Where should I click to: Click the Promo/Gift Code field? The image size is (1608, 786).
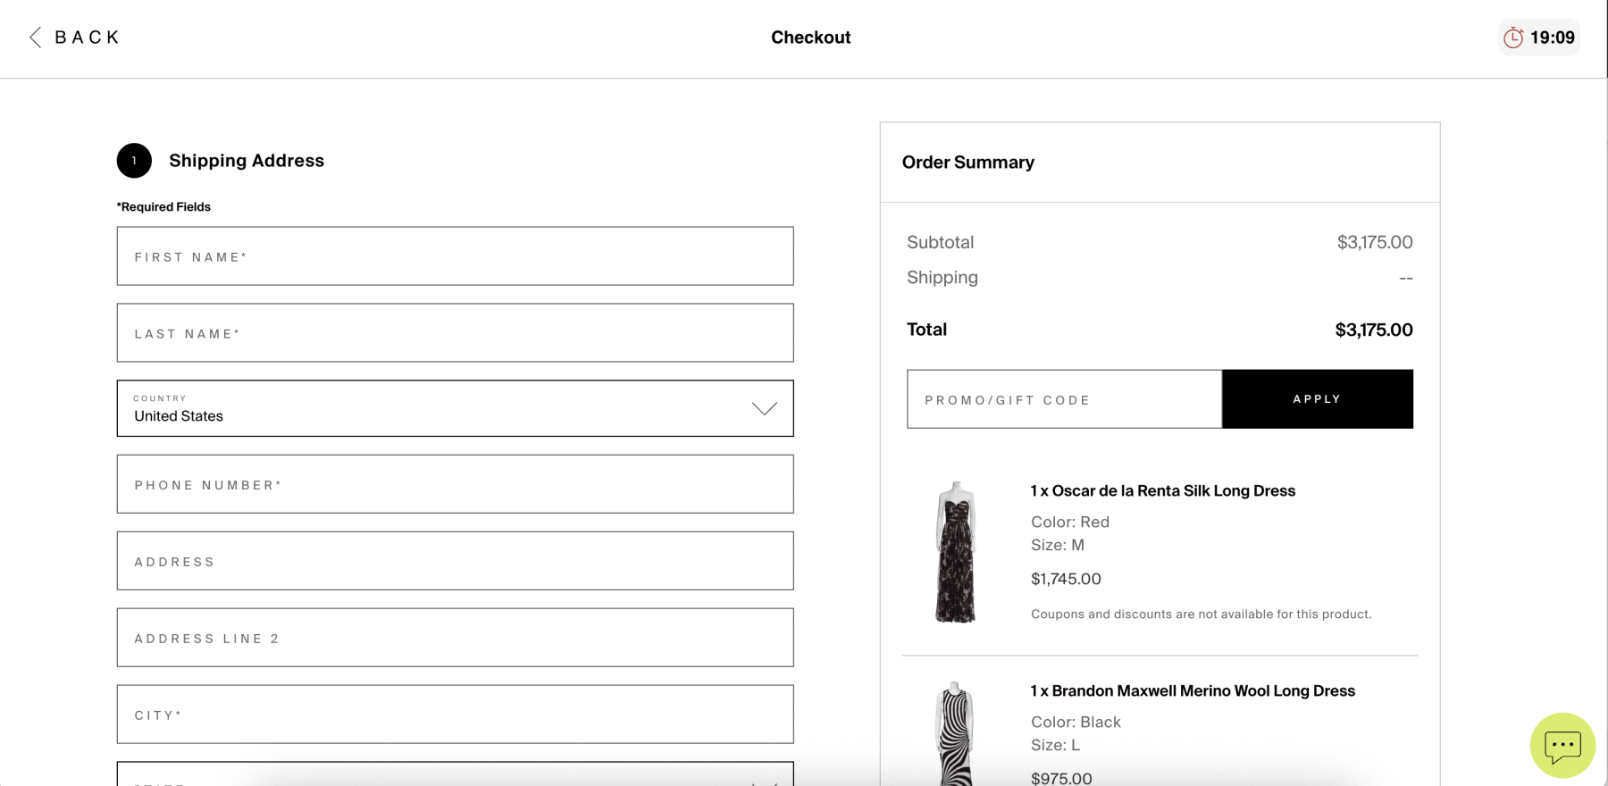(1064, 399)
